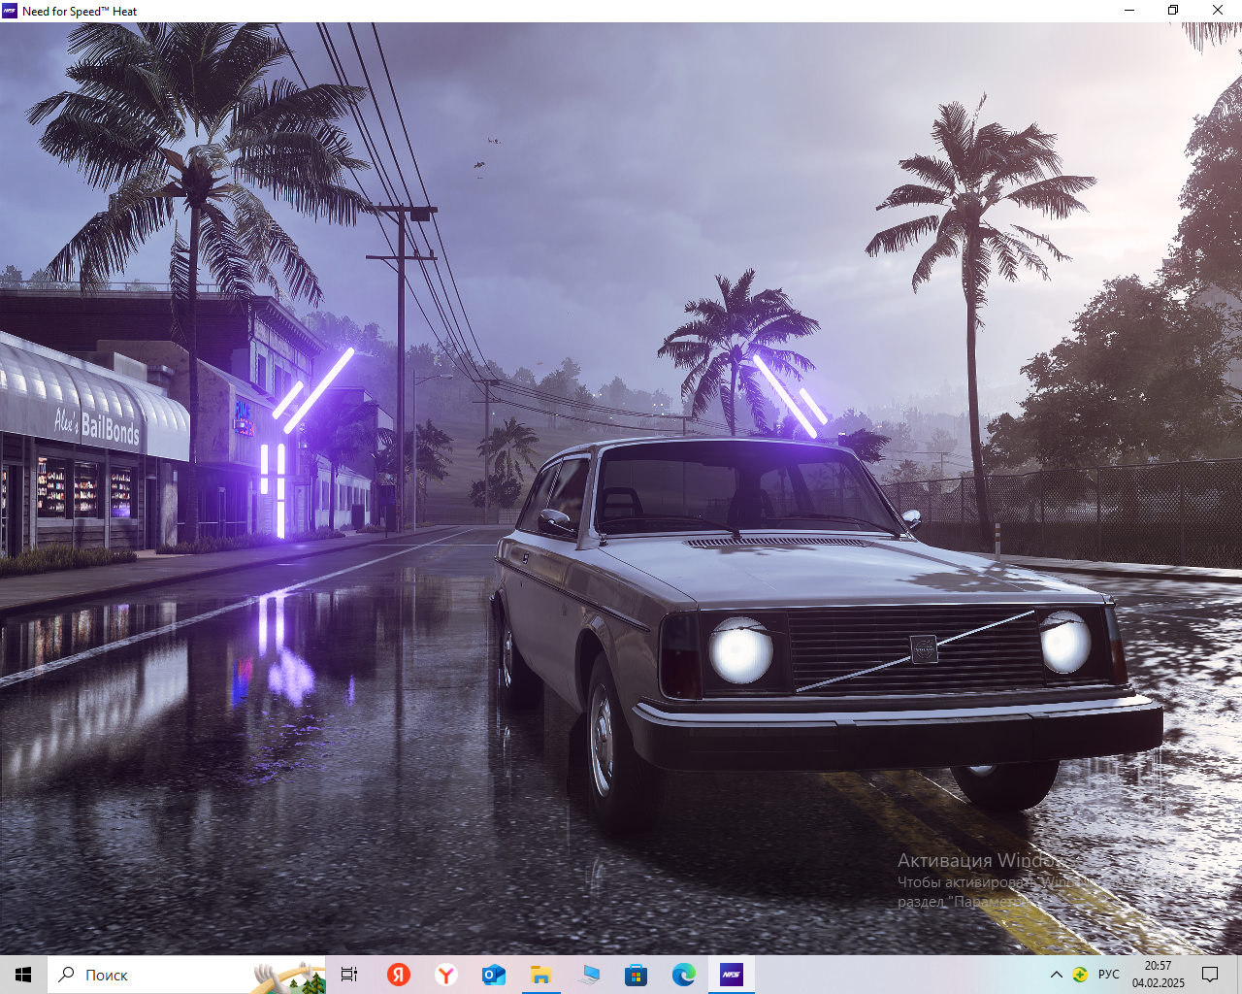The height and width of the screenshot is (994, 1242).
Task: Click the yellow-green system tray icon
Action: (x=1080, y=975)
